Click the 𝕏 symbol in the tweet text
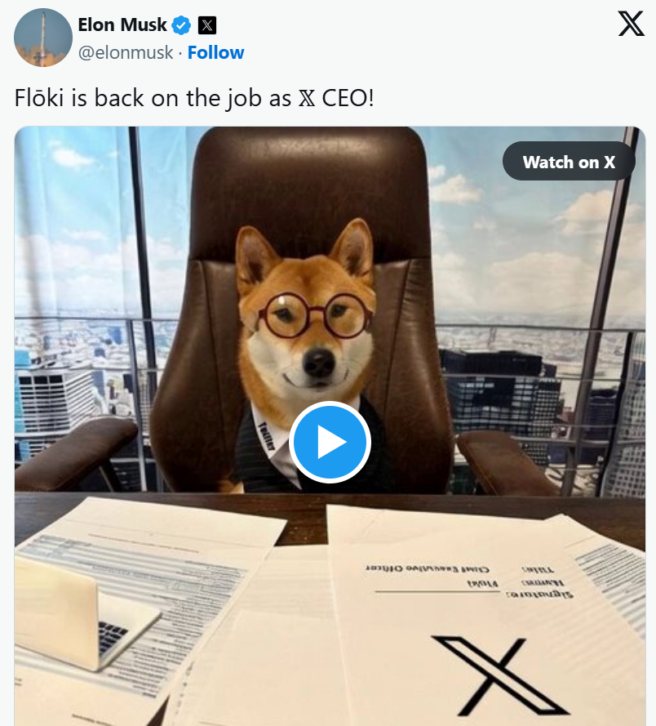656x726 pixels. tap(302, 97)
